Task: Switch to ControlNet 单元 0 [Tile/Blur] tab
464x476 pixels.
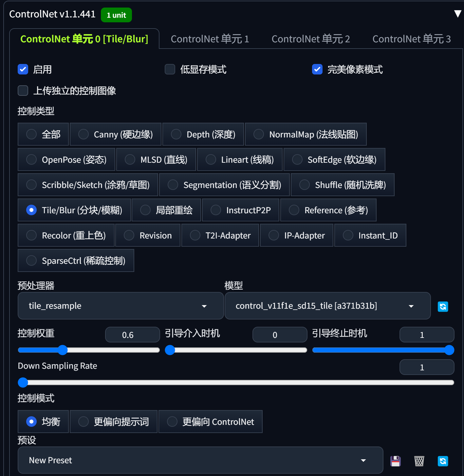Action: pos(84,39)
